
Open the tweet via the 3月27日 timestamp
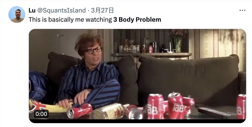click(102, 10)
